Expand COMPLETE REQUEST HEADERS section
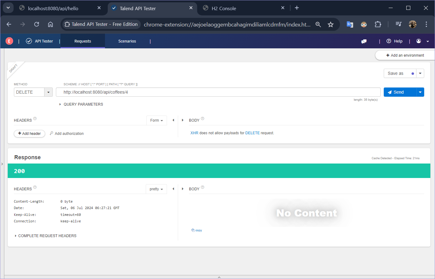435x279 pixels. [45, 236]
